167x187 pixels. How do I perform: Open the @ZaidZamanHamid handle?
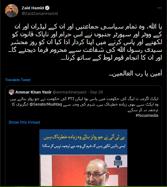[x=40, y=13]
